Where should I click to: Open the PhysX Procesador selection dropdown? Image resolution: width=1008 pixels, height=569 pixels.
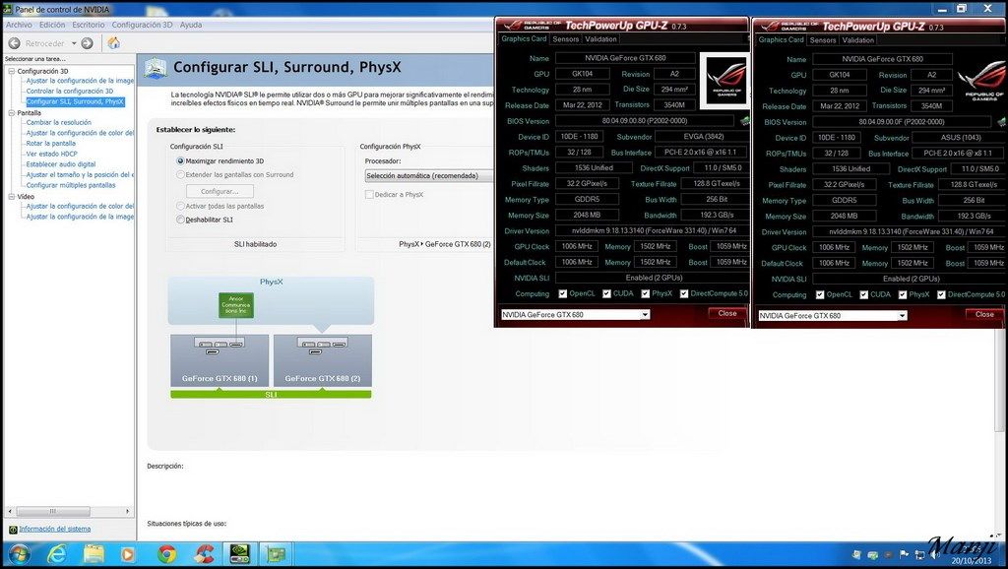(429, 175)
